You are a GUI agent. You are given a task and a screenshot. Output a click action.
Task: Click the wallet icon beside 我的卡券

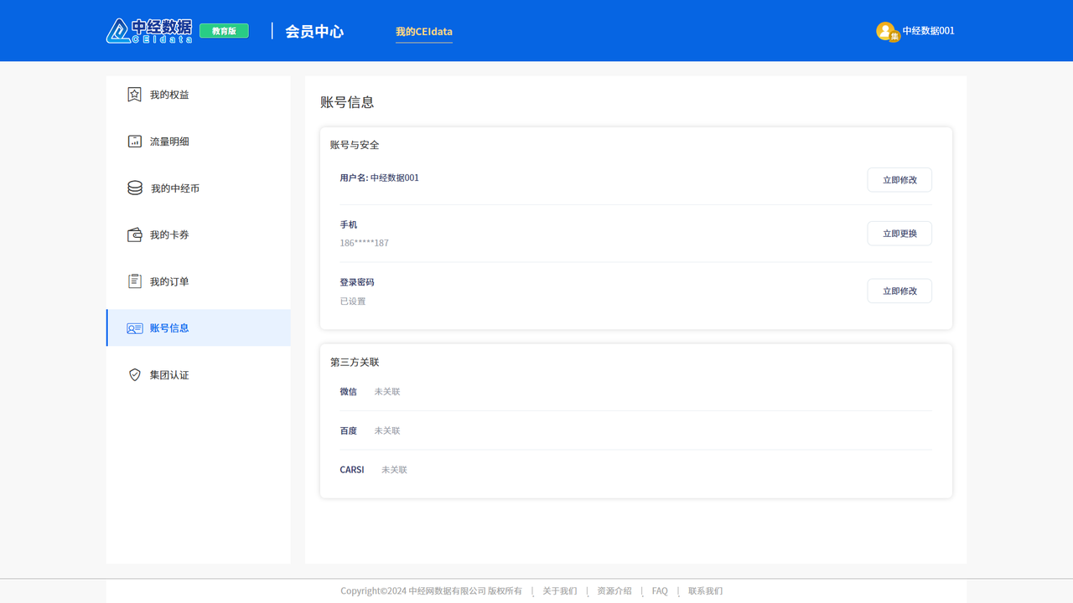134,235
